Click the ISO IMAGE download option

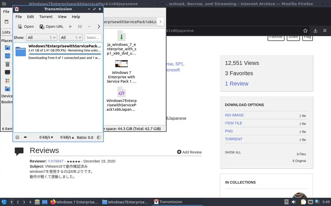[234, 115]
